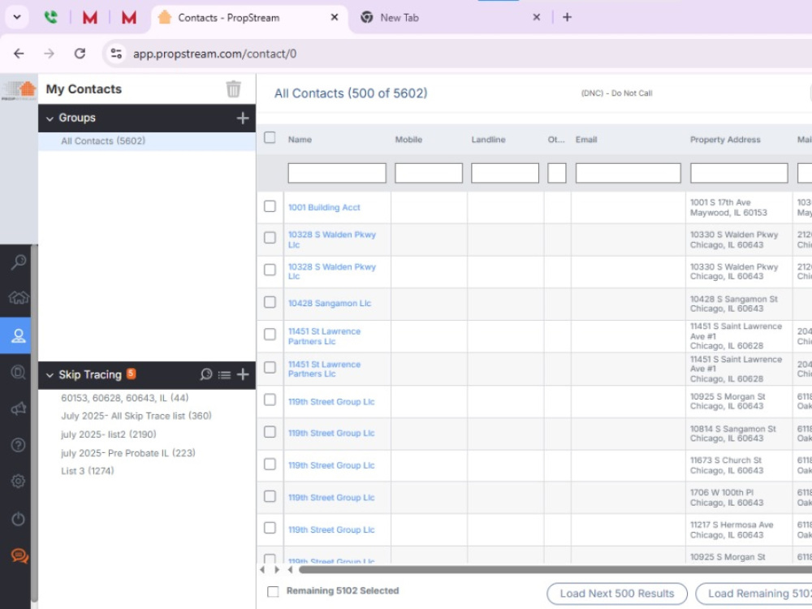Click Load Next 500 Results button
Image resolution: width=812 pixels, height=609 pixels.
click(x=617, y=594)
